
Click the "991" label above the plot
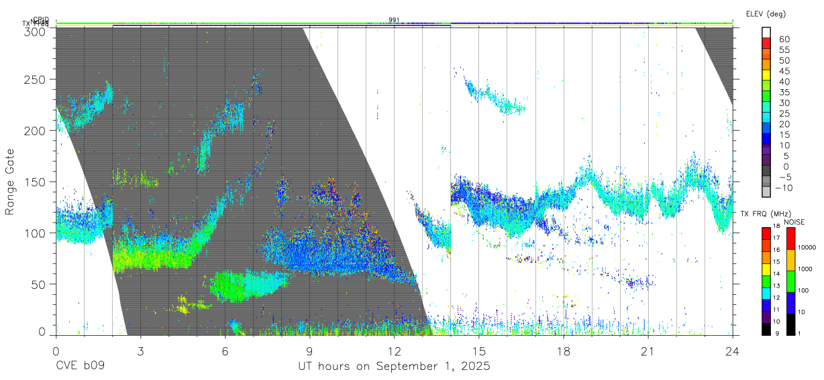click(394, 20)
